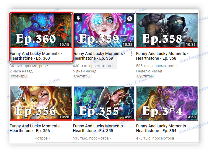Open the Ep. 356 video thumbnail
This screenshot has height=154, width=208.
click(41, 103)
